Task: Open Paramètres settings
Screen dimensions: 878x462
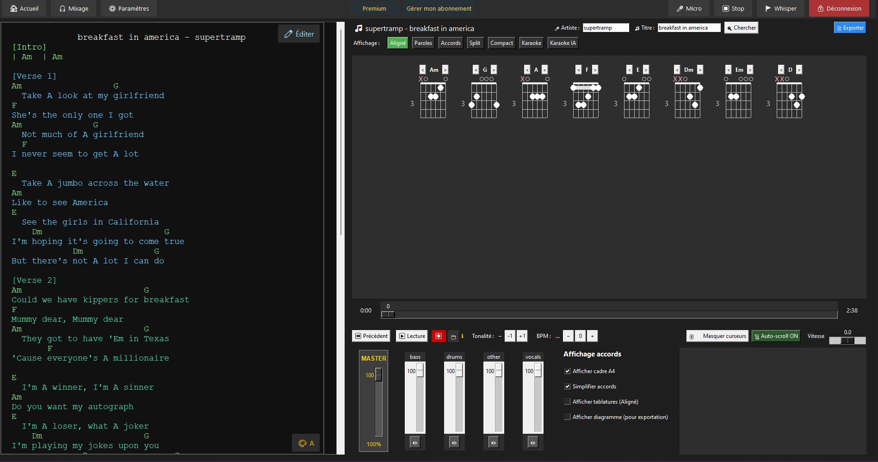Action: pyautogui.click(x=129, y=8)
